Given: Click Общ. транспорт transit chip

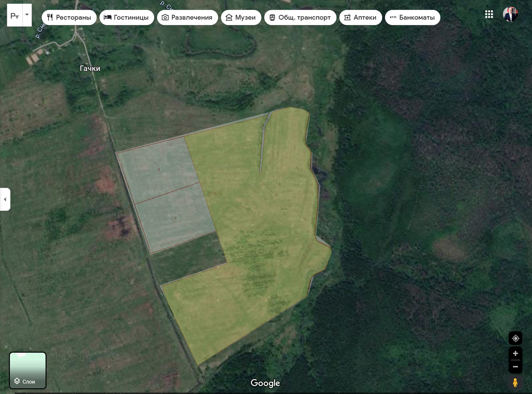Looking at the screenshot, I should tap(300, 17).
